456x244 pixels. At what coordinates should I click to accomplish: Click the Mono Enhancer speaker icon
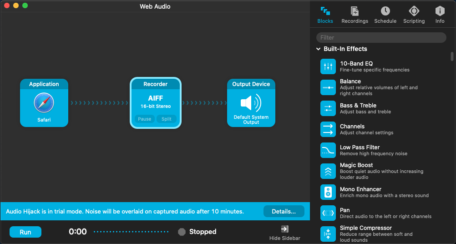(x=328, y=192)
